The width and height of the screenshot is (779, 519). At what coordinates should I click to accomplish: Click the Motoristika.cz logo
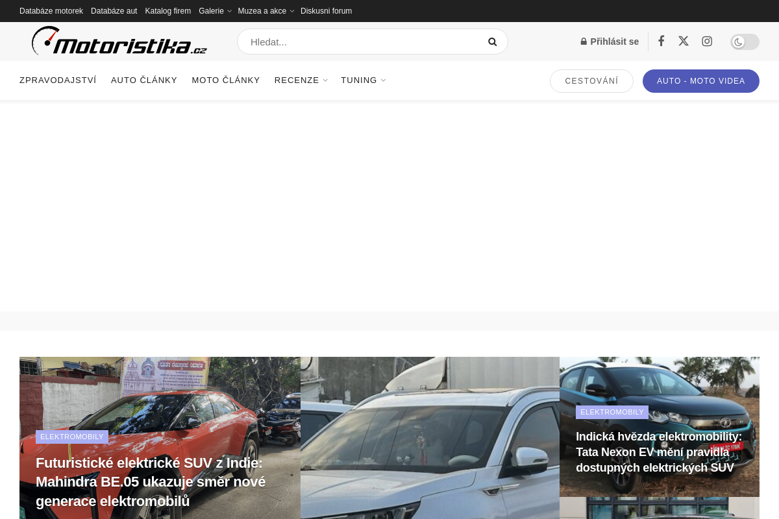point(119,42)
